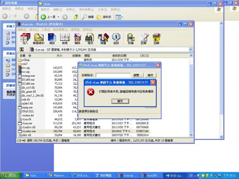The height and width of the screenshot is (179, 239).
Task: Open the 工具(T) menu in Explorer
Action: tap(102, 9)
